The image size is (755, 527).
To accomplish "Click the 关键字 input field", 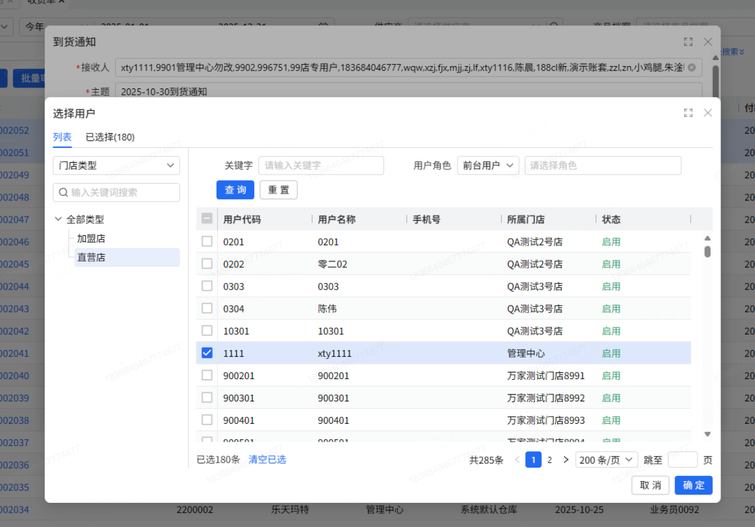I will coord(321,165).
